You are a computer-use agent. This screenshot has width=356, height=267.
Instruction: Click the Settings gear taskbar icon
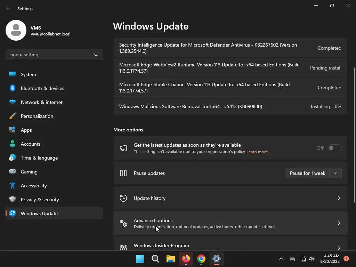pyautogui.click(x=217, y=259)
